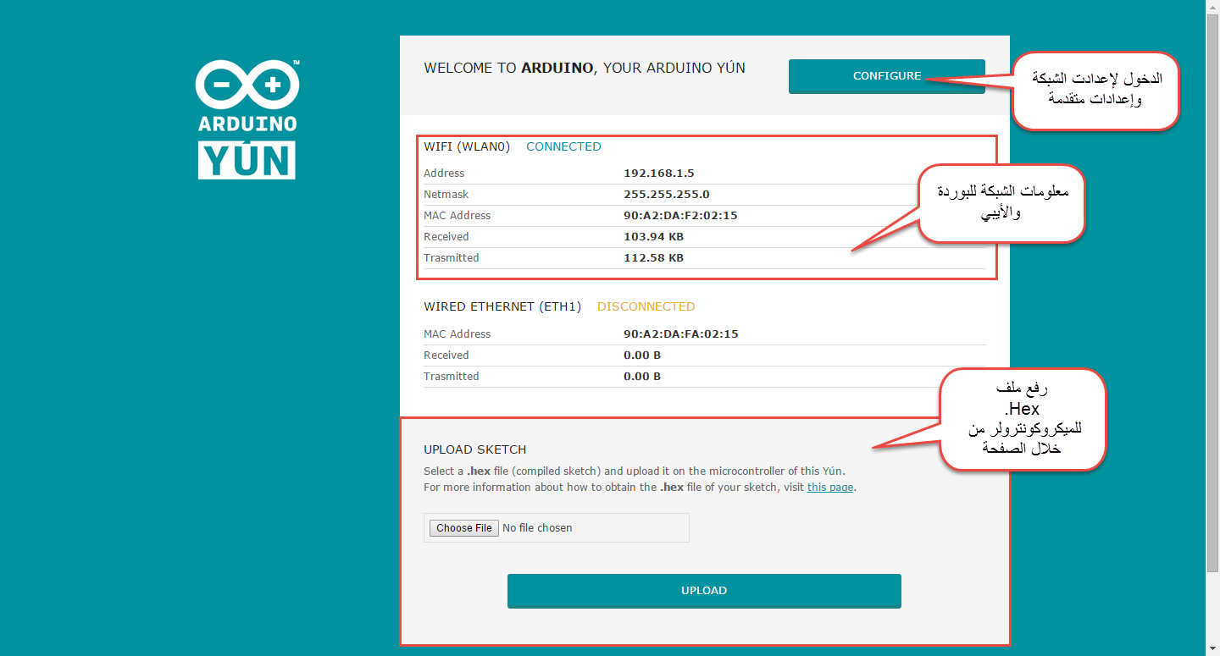The width and height of the screenshot is (1220, 656).
Task: Click the vertical scrollbar thumb
Action: tap(1212, 293)
